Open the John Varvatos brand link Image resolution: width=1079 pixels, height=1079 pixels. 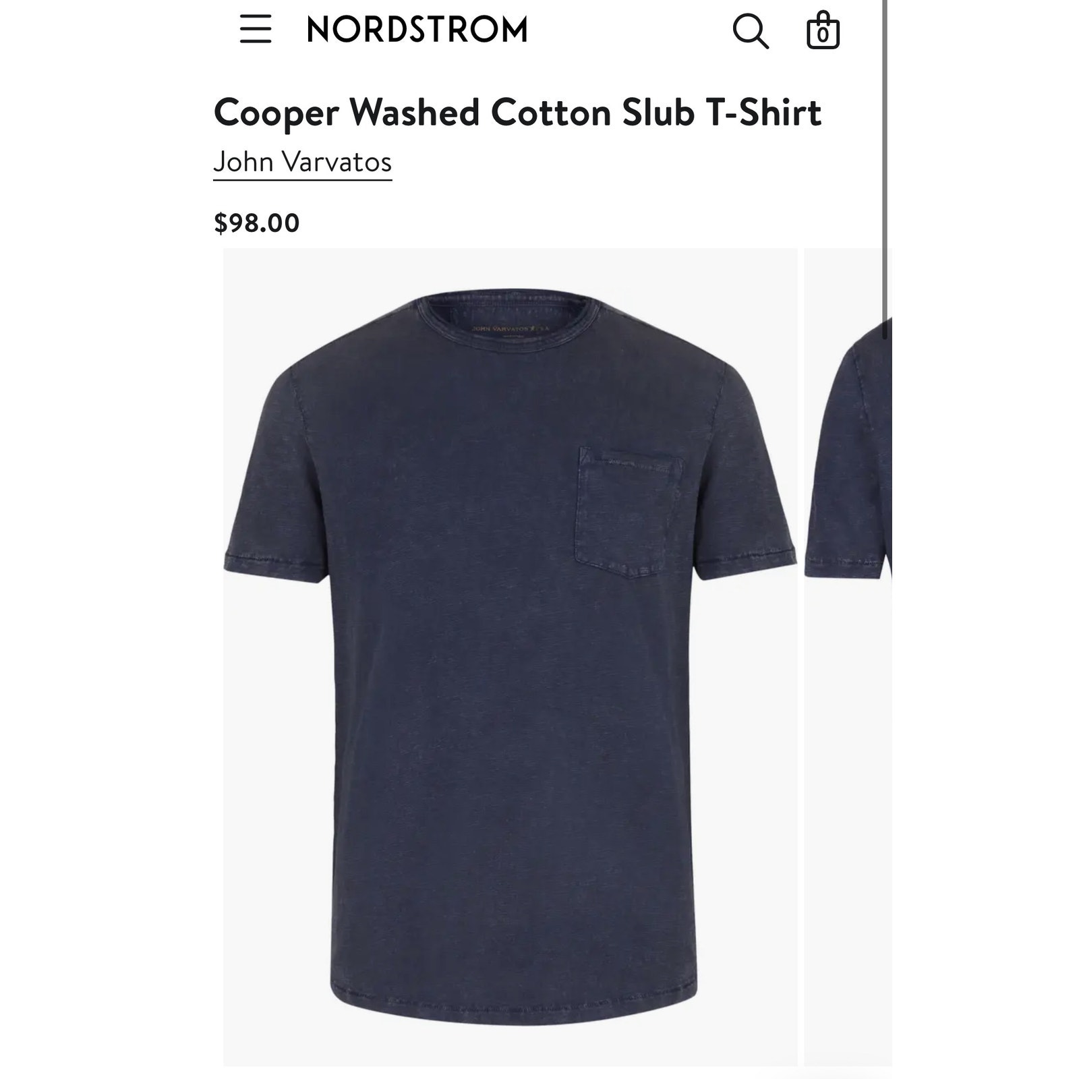302,162
